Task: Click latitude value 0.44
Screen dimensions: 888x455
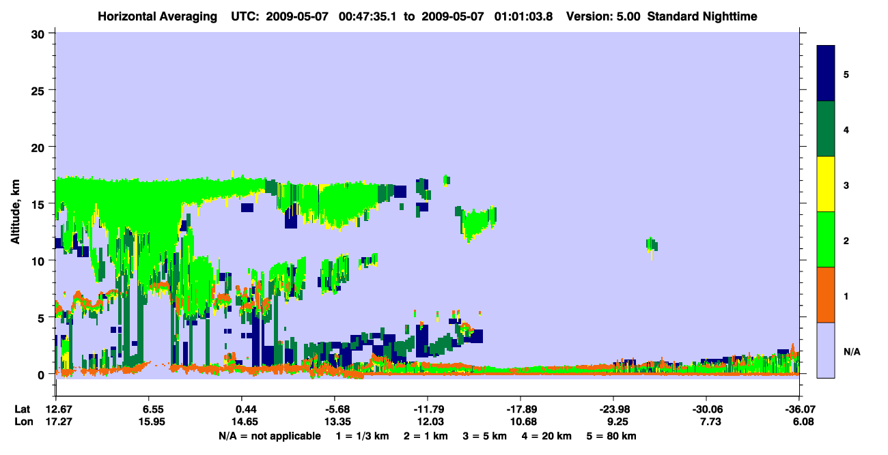Action: (x=241, y=409)
